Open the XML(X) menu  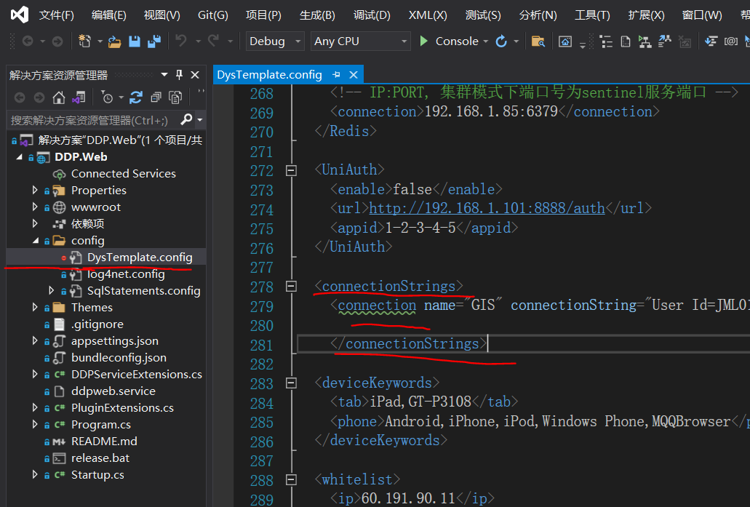(x=428, y=15)
